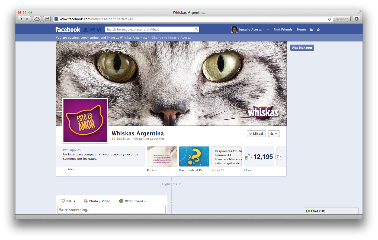Go back with Safari's back arrow
378x240 pixels.
21,19
